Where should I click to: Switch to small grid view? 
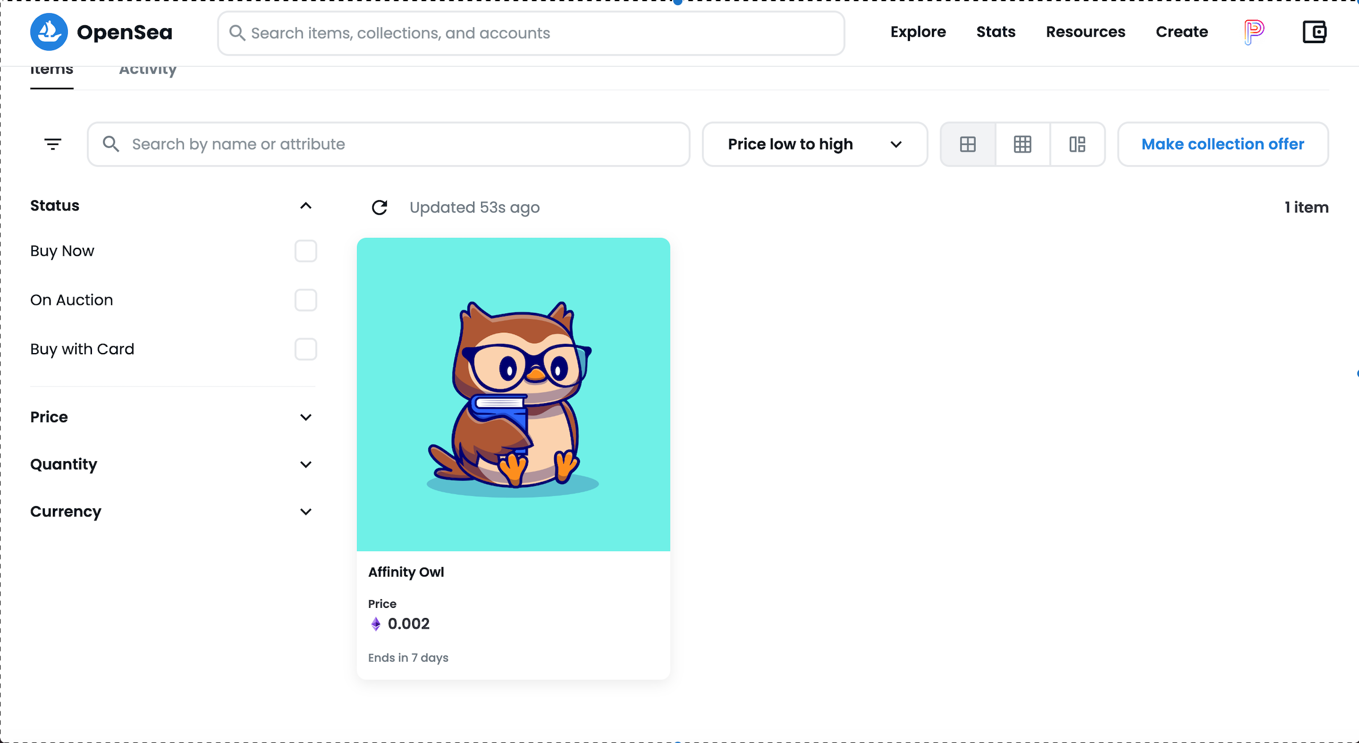(x=1023, y=144)
